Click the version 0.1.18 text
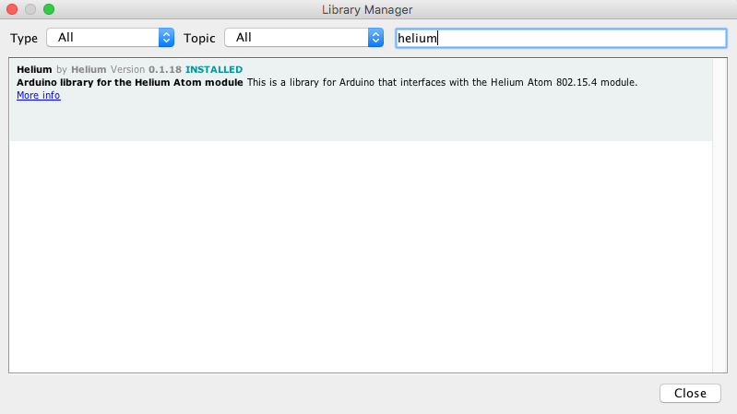Viewport: 737px width, 414px height. click(x=165, y=70)
